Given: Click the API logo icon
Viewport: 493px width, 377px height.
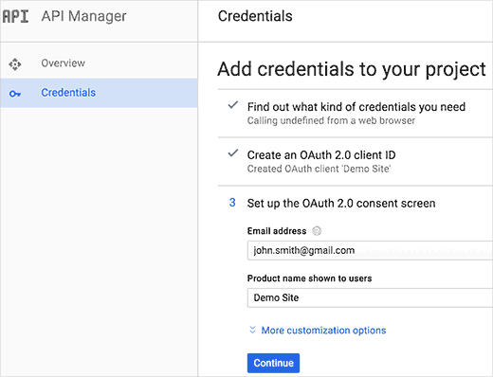Looking at the screenshot, I should click(15, 16).
